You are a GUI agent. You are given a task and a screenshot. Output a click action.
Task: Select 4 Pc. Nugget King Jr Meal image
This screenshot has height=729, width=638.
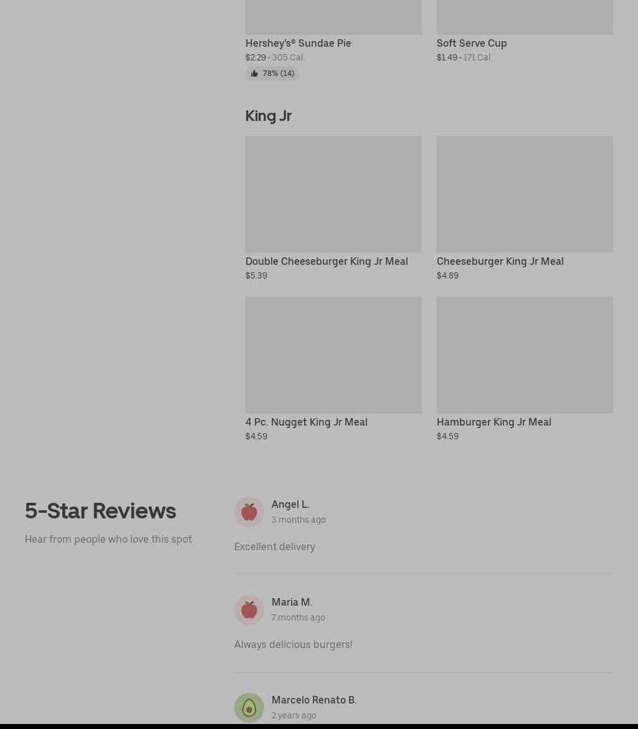[333, 355]
